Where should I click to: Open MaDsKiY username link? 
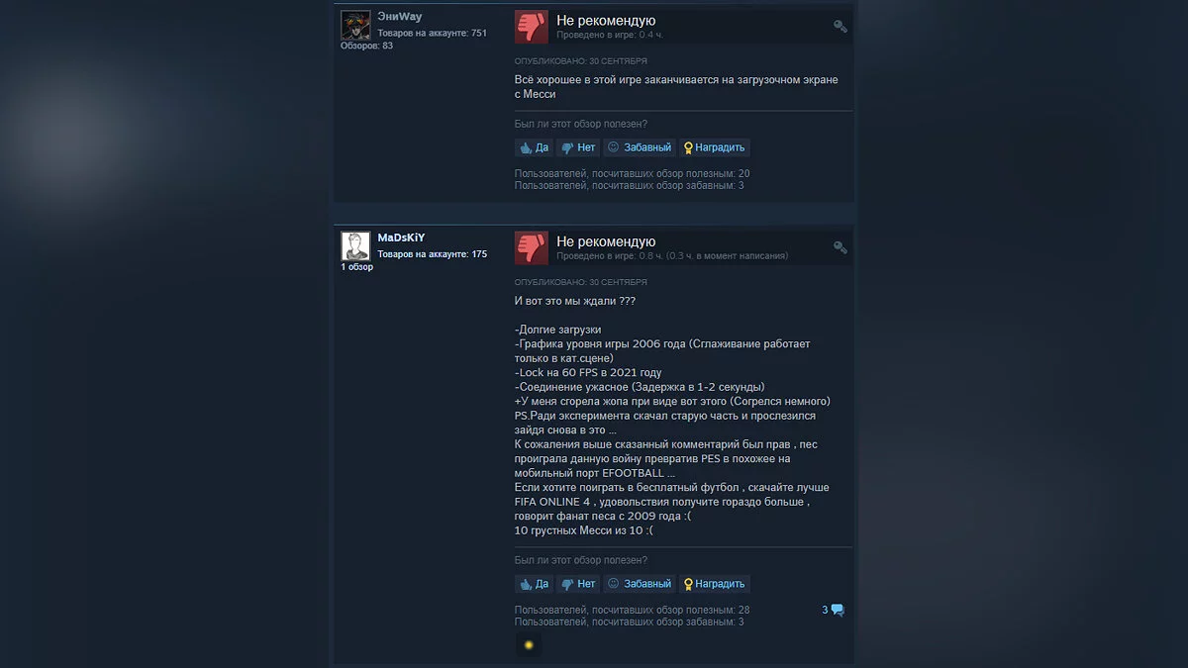pyautogui.click(x=401, y=239)
